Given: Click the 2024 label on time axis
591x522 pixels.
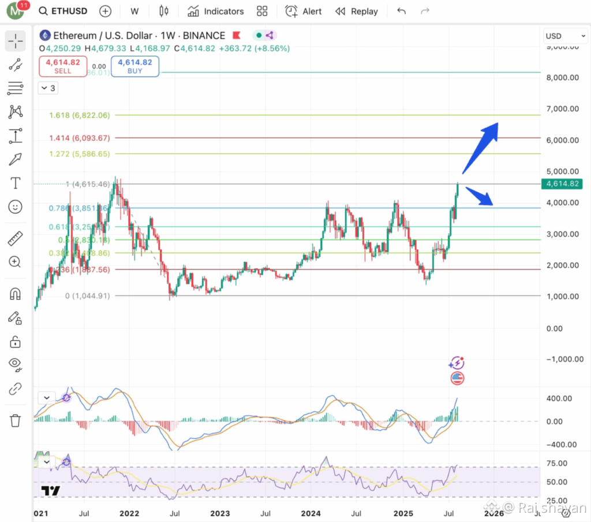Looking at the screenshot, I should point(311,513).
